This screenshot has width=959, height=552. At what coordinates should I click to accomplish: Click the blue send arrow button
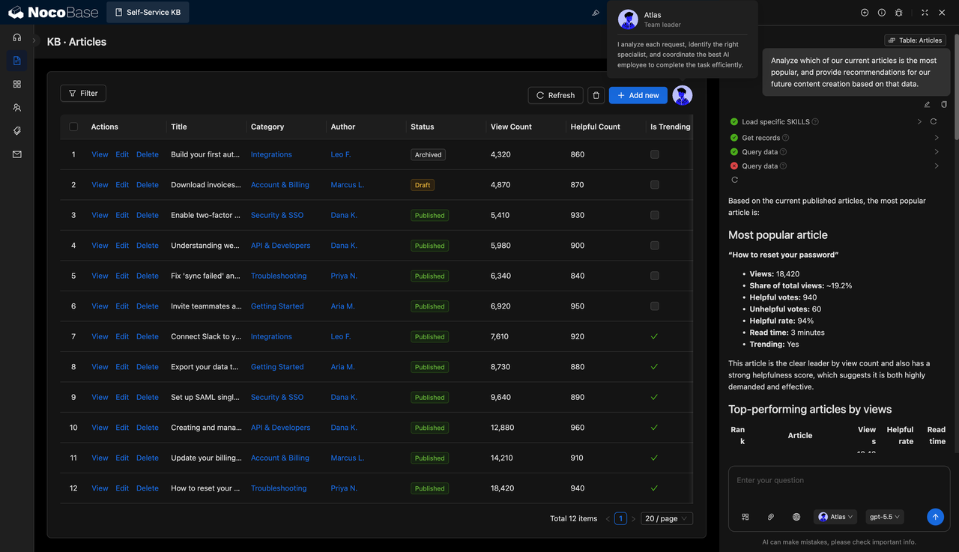click(x=935, y=517)
